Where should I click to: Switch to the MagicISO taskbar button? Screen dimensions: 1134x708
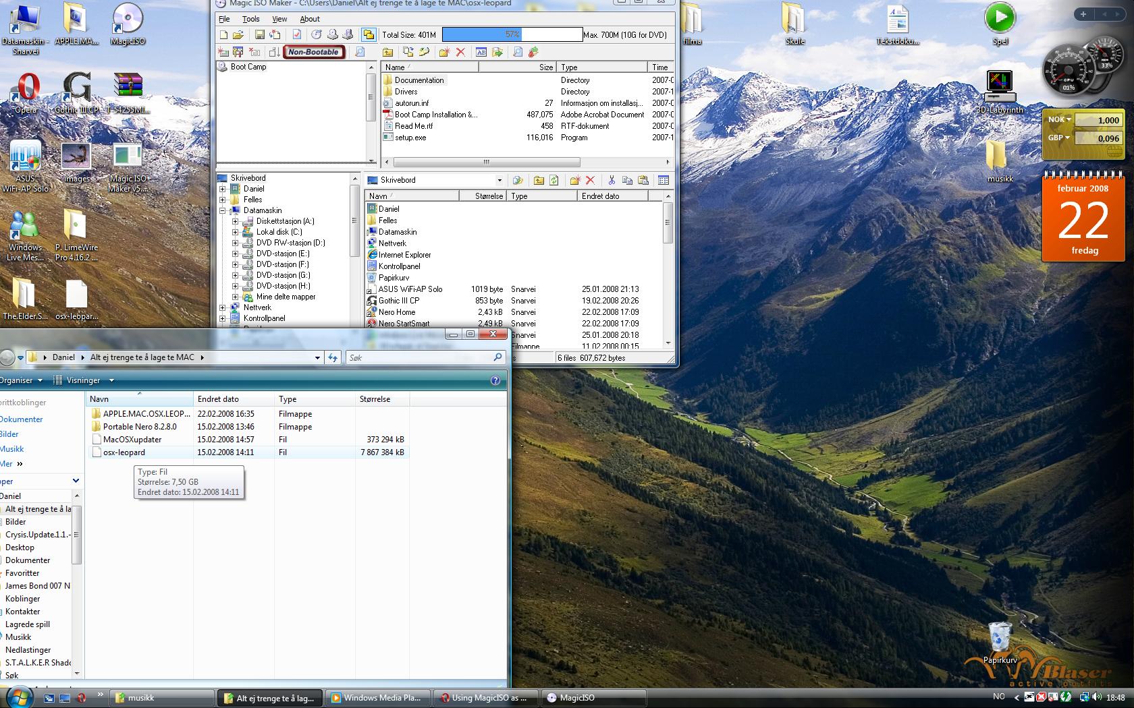click(595, 698)
